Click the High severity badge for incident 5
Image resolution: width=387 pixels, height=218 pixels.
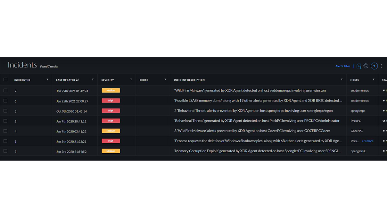click(111, 111)
